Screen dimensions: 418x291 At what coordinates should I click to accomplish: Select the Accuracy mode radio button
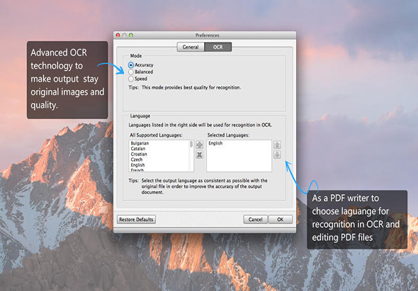pos(131,65)
